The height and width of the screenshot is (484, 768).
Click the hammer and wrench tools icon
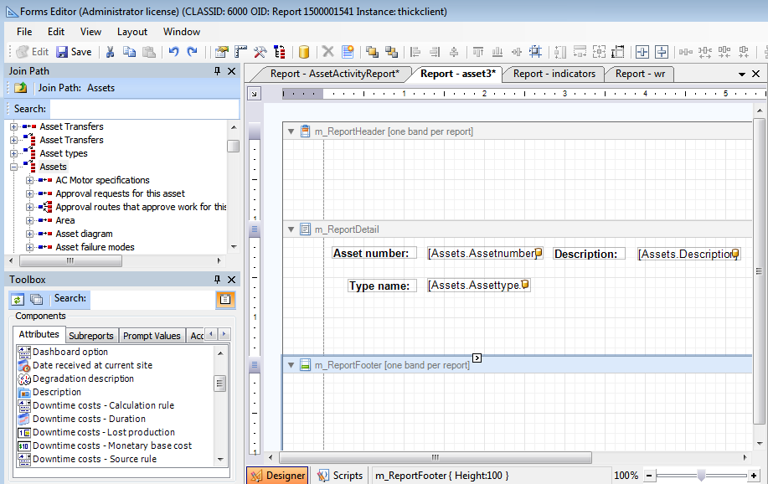pyautogui.click(x=260, y=52)
